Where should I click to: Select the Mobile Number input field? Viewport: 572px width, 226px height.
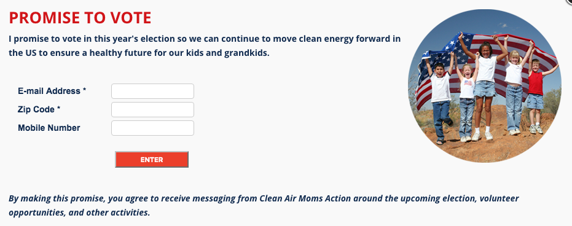pos(152,128)
